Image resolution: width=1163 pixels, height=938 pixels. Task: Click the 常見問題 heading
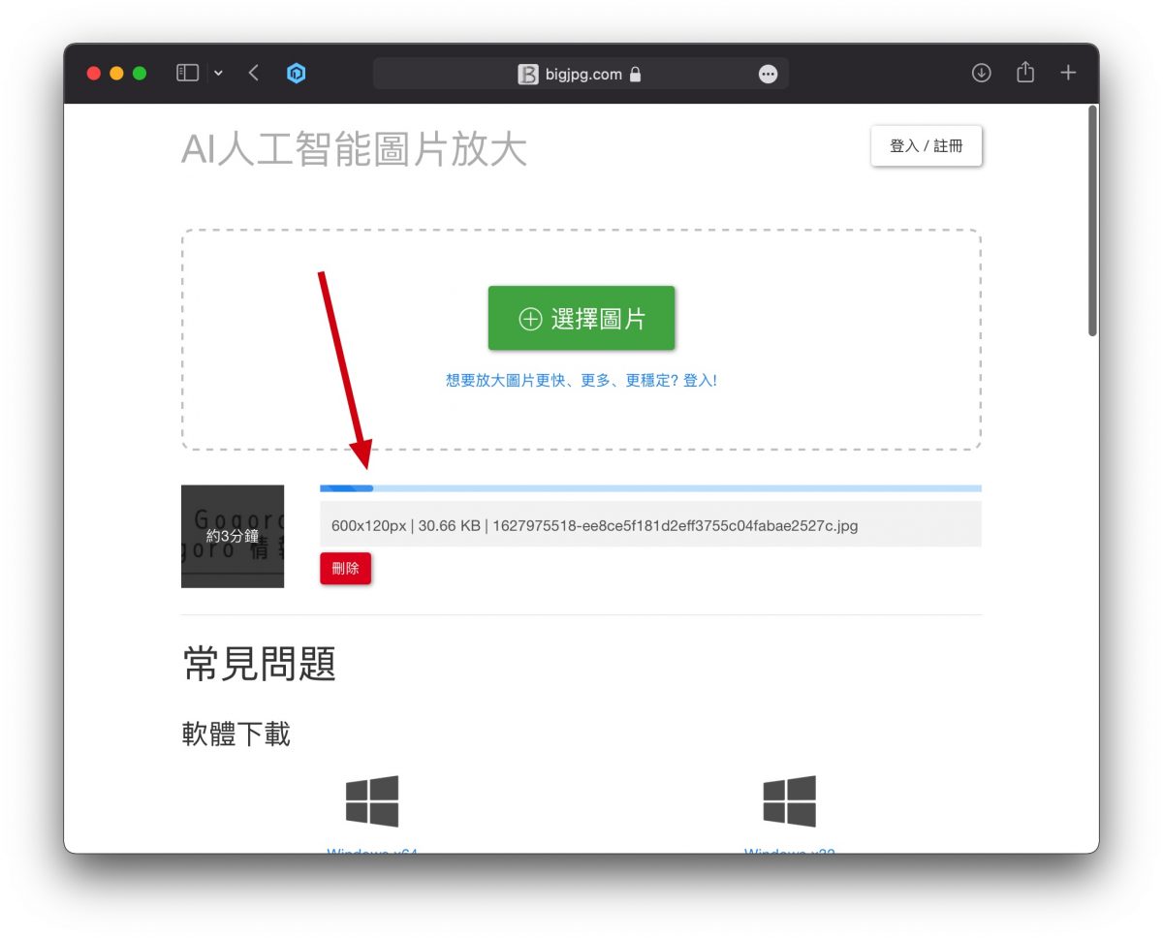(259, 664)
